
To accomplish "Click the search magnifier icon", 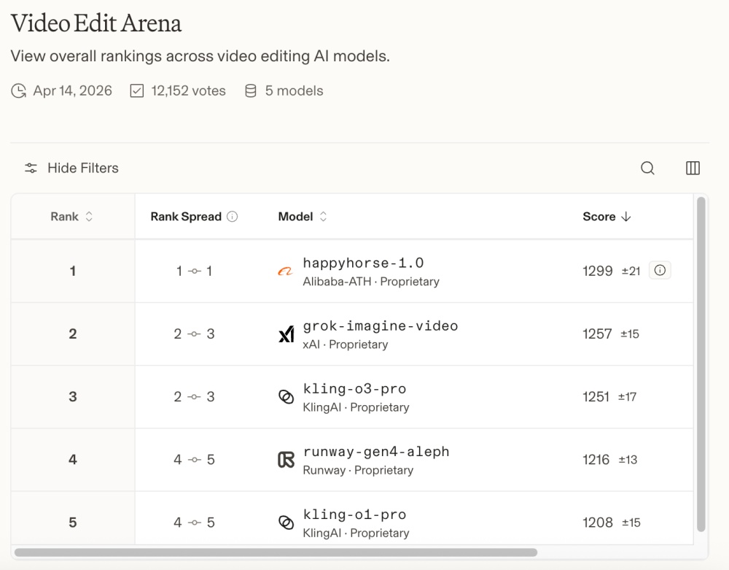I will point(647,169).
